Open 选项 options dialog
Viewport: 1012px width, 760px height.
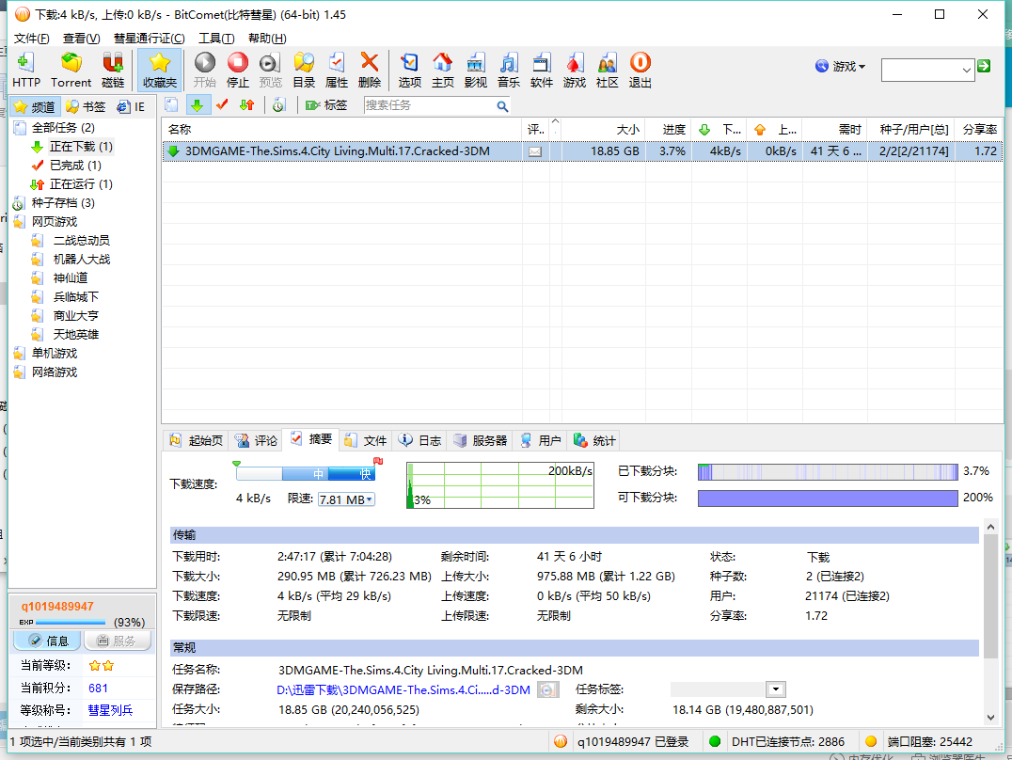click(410, 70)
